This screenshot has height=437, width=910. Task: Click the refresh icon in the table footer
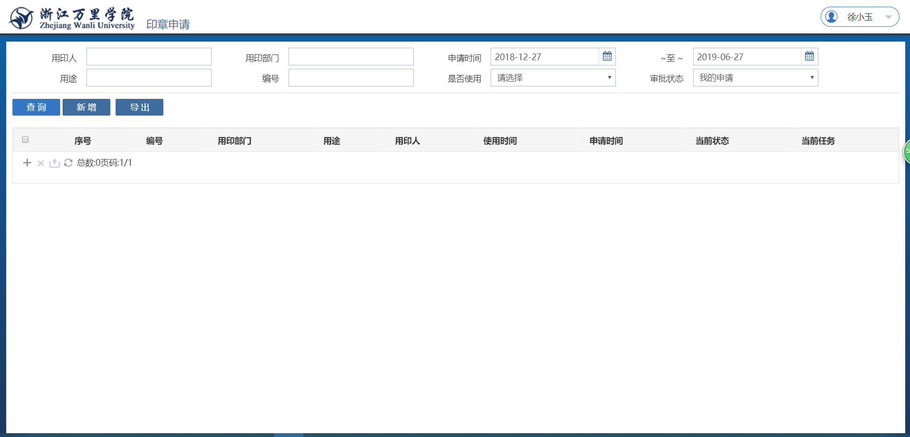coord(68,163)
